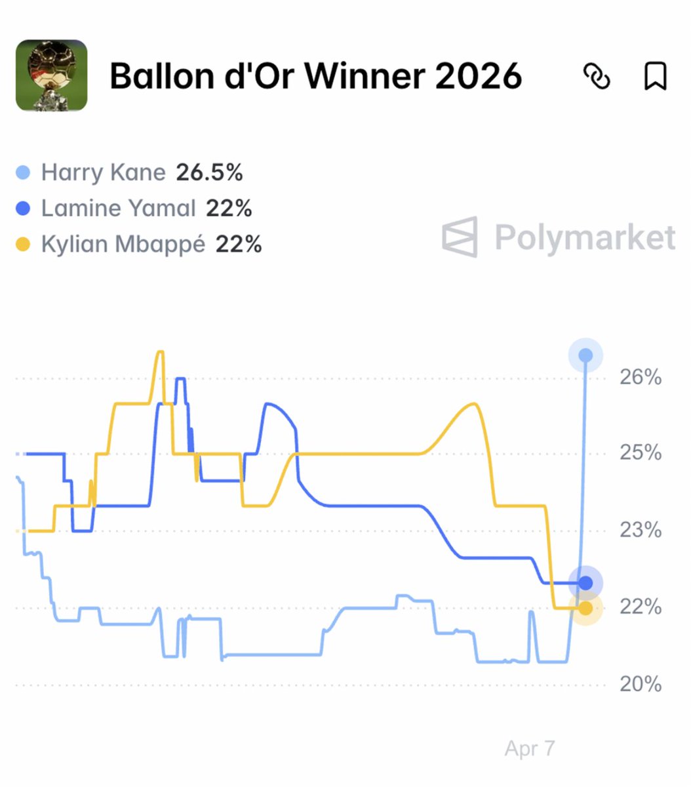Click the copy link chain icon
This screenshot has height=787, width=691.
click(x=597, y=76)
